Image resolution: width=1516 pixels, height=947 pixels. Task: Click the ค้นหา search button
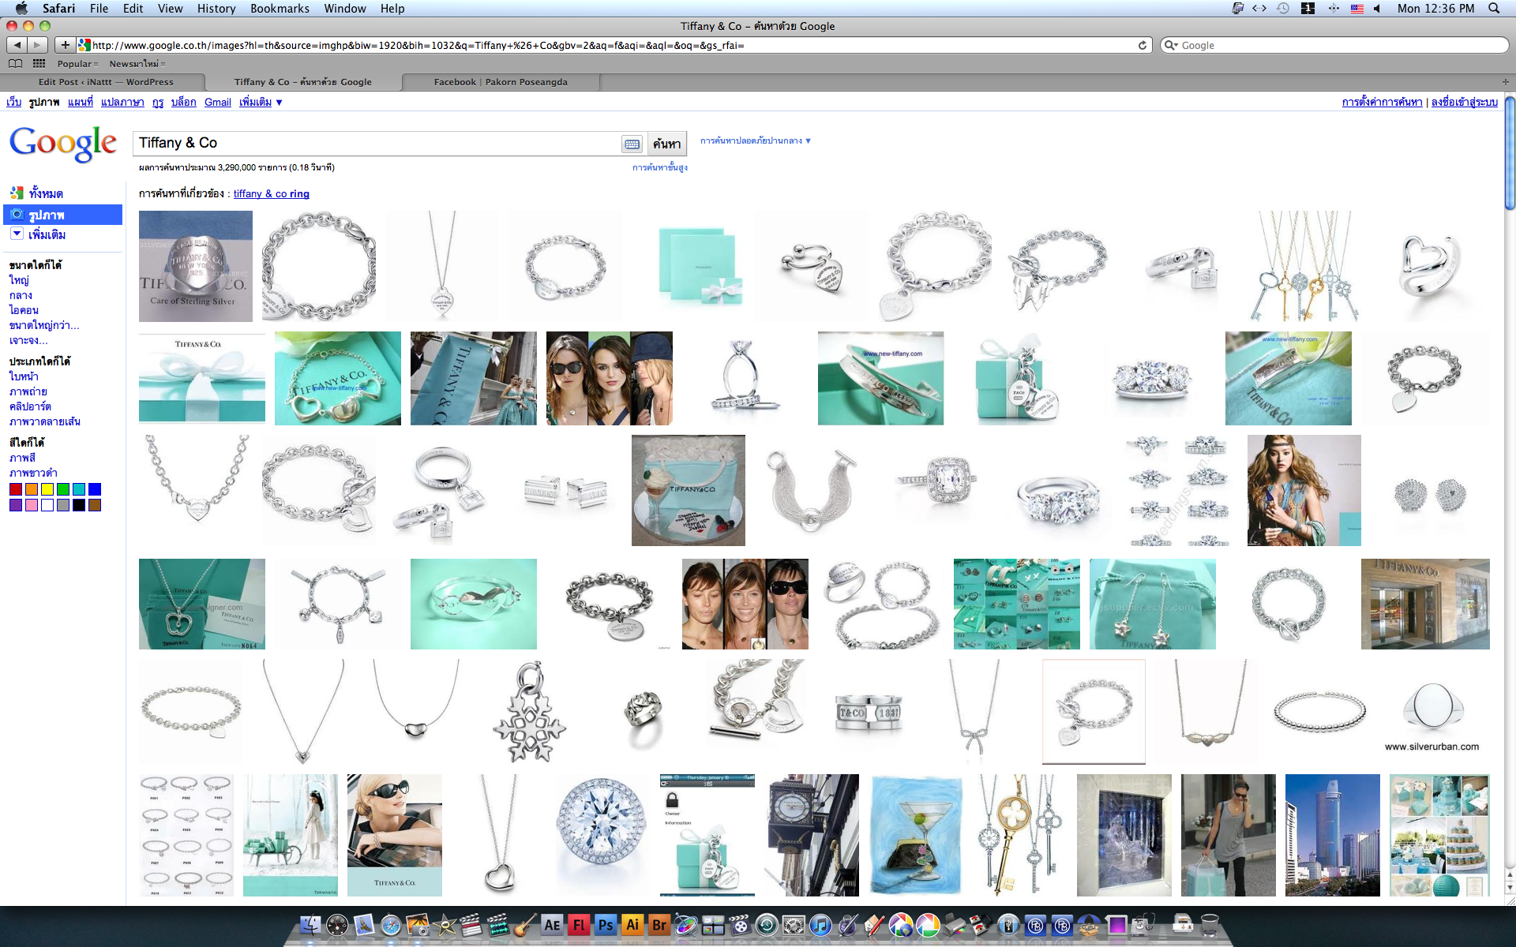[667, 144]
